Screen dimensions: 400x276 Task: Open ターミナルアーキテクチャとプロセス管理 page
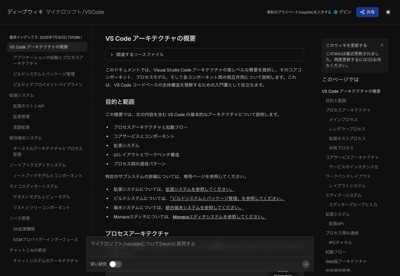[x=48, y=151]
